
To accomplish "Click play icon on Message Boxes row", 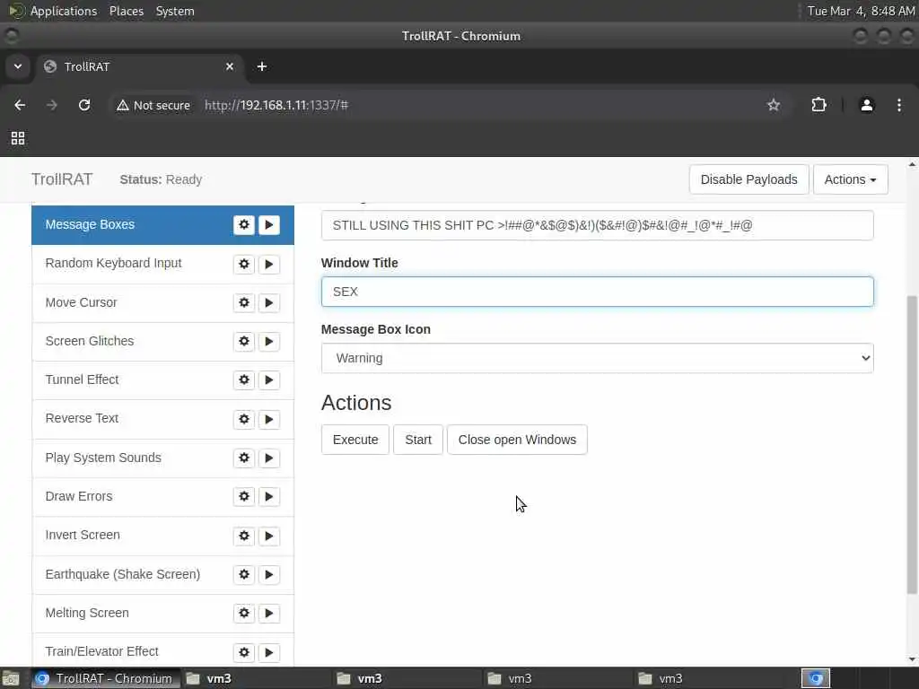I will [x=269, y=225].
